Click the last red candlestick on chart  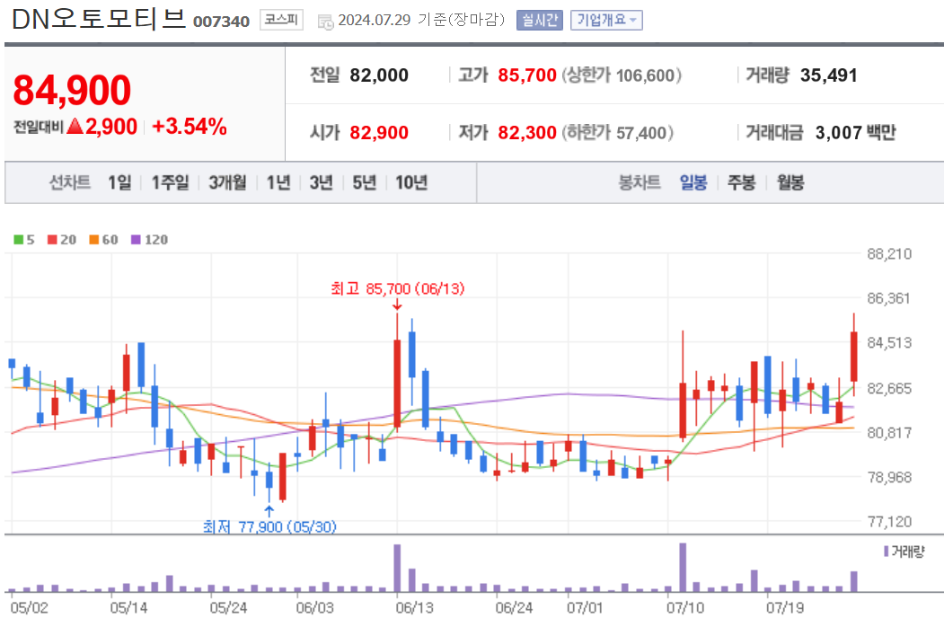coord(853,356)
